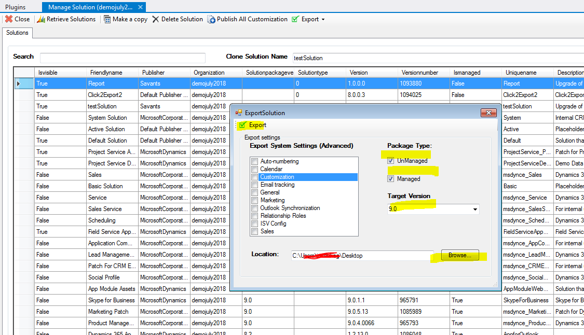
Task: Click the Delete Solution X icon
Action: pyautogui.click(x=156, y=19)
